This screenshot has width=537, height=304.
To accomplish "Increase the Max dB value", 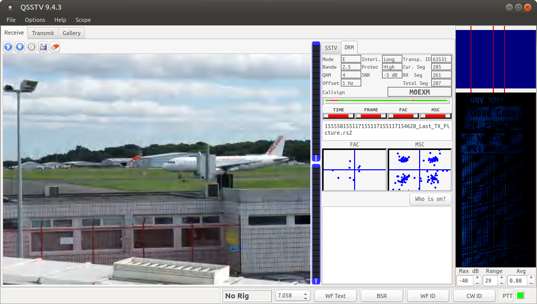I will pos(477,278).
